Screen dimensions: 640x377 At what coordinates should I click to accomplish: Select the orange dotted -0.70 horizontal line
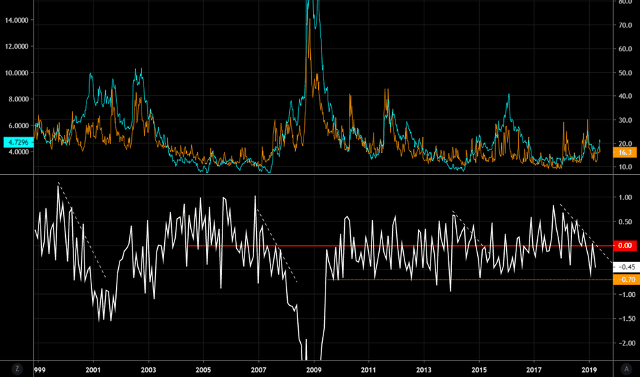(x=470, y=280)
